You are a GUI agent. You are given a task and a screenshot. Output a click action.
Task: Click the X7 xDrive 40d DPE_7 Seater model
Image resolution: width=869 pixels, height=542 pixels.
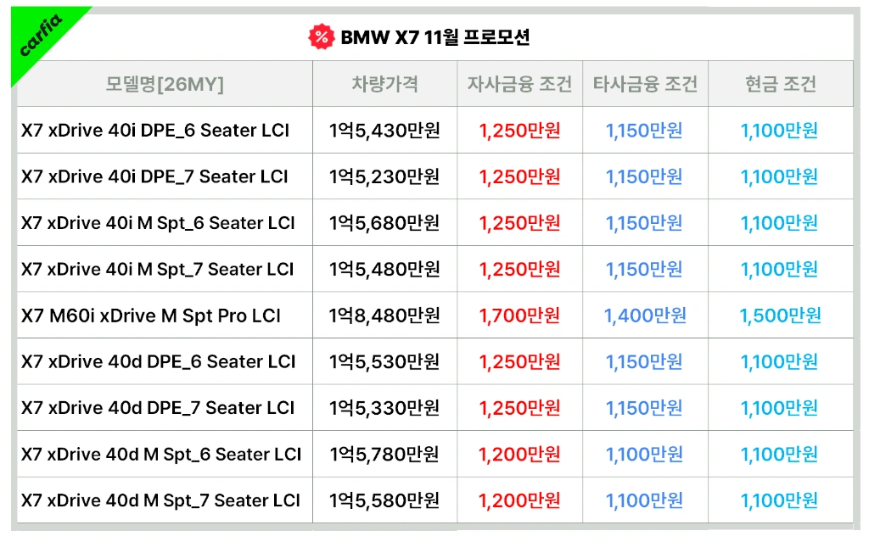[x=158, y=408]
